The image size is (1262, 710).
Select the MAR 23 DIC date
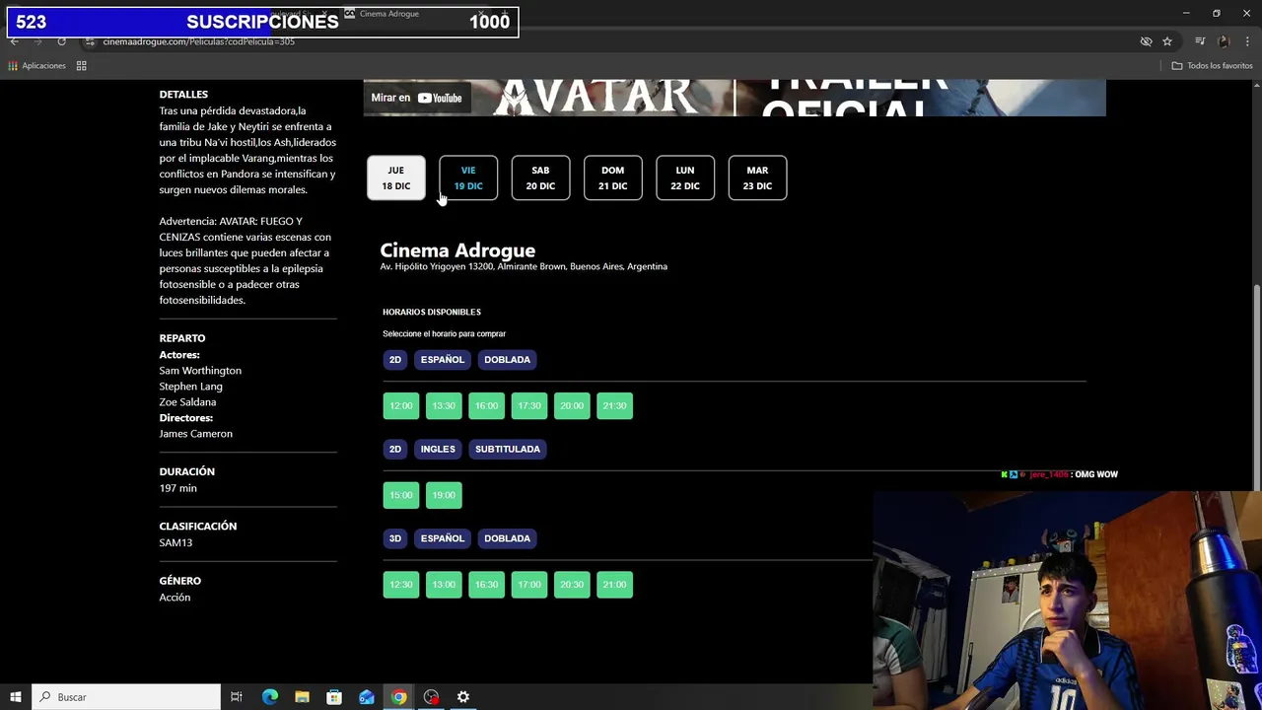(x=757, y=177)
